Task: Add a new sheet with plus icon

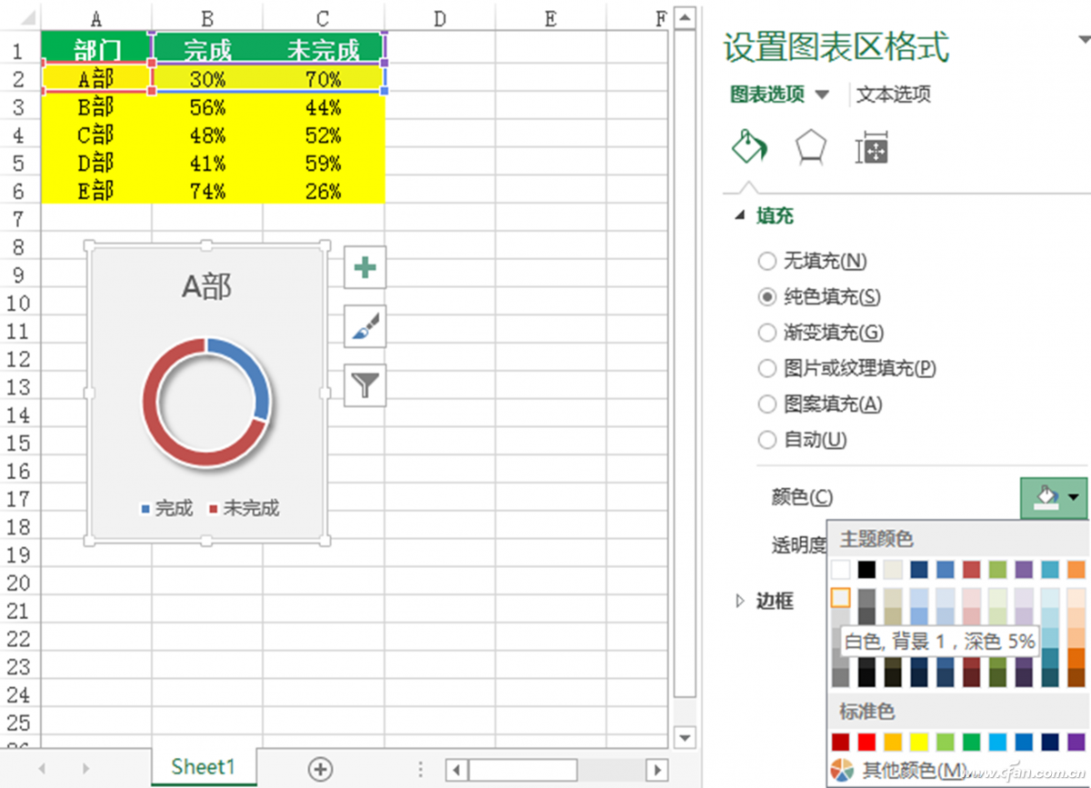Action: coord(320,769)
